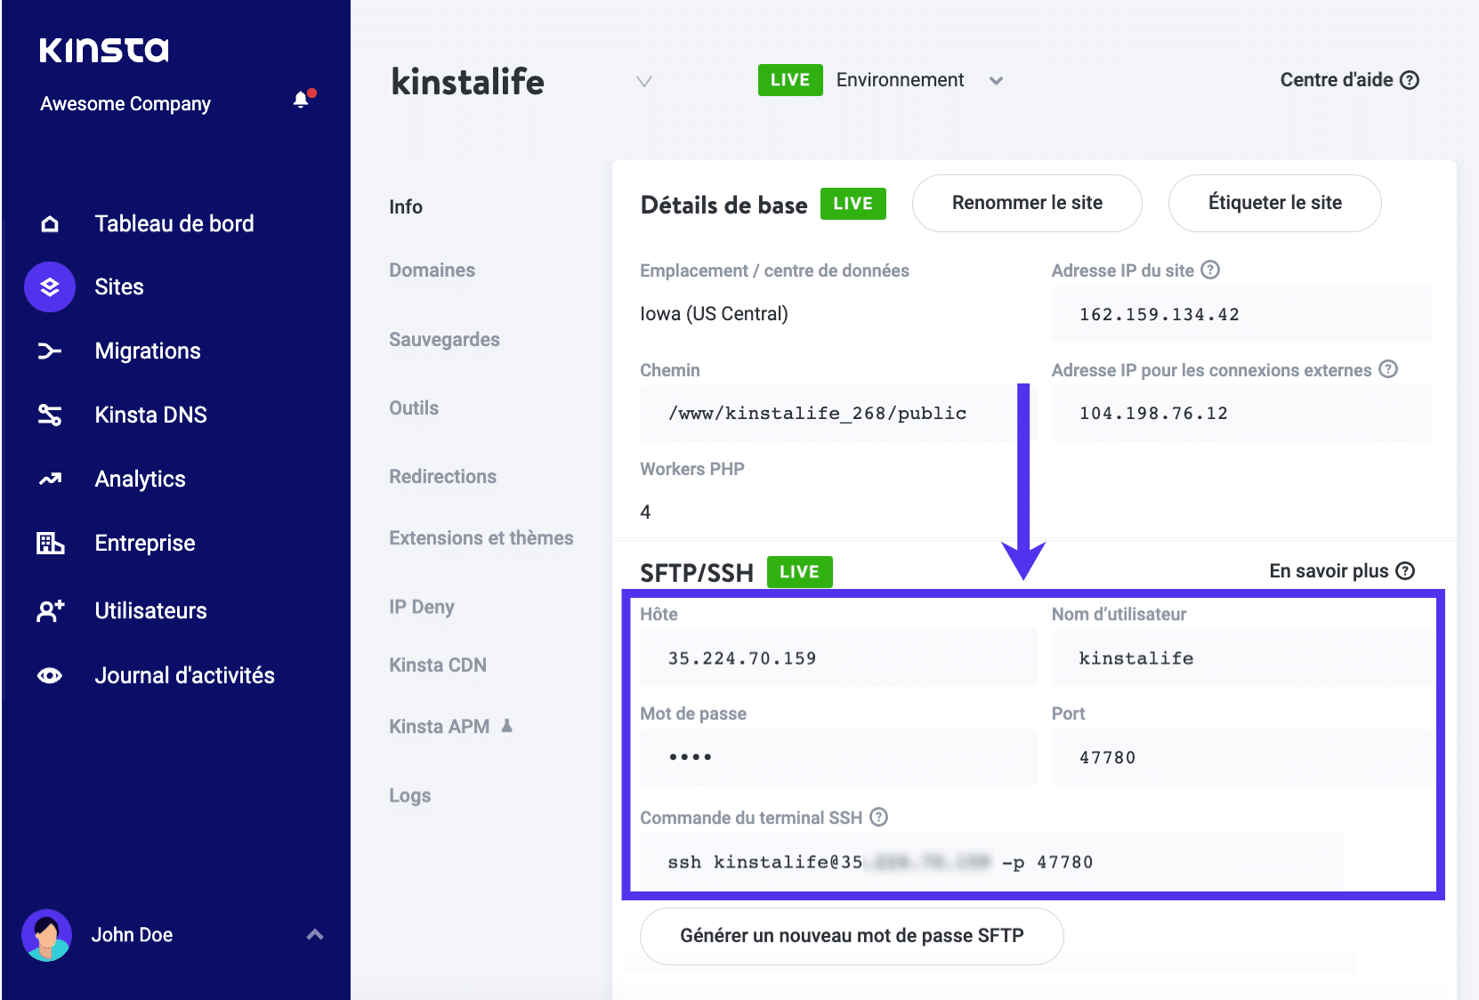Expand the kinstalife site selector
1479x1000 pixels.
pos(643,81)
